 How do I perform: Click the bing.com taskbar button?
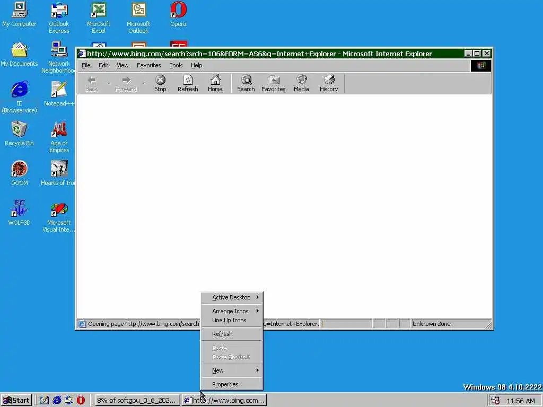(x=224, y=401)
